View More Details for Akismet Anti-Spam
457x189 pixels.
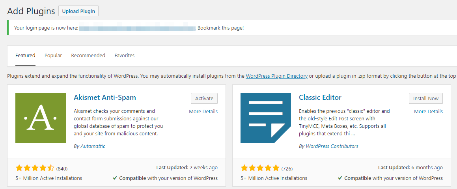coord(203,111)
